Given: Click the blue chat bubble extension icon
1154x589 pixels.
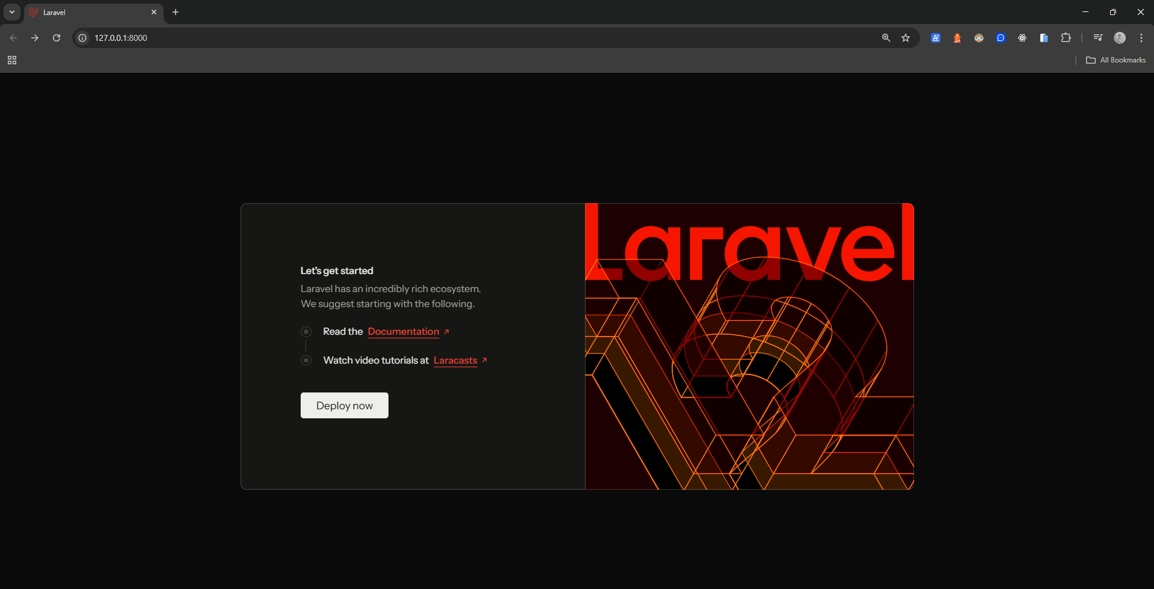Looking at the screenshot, I should pos(1000,38).
